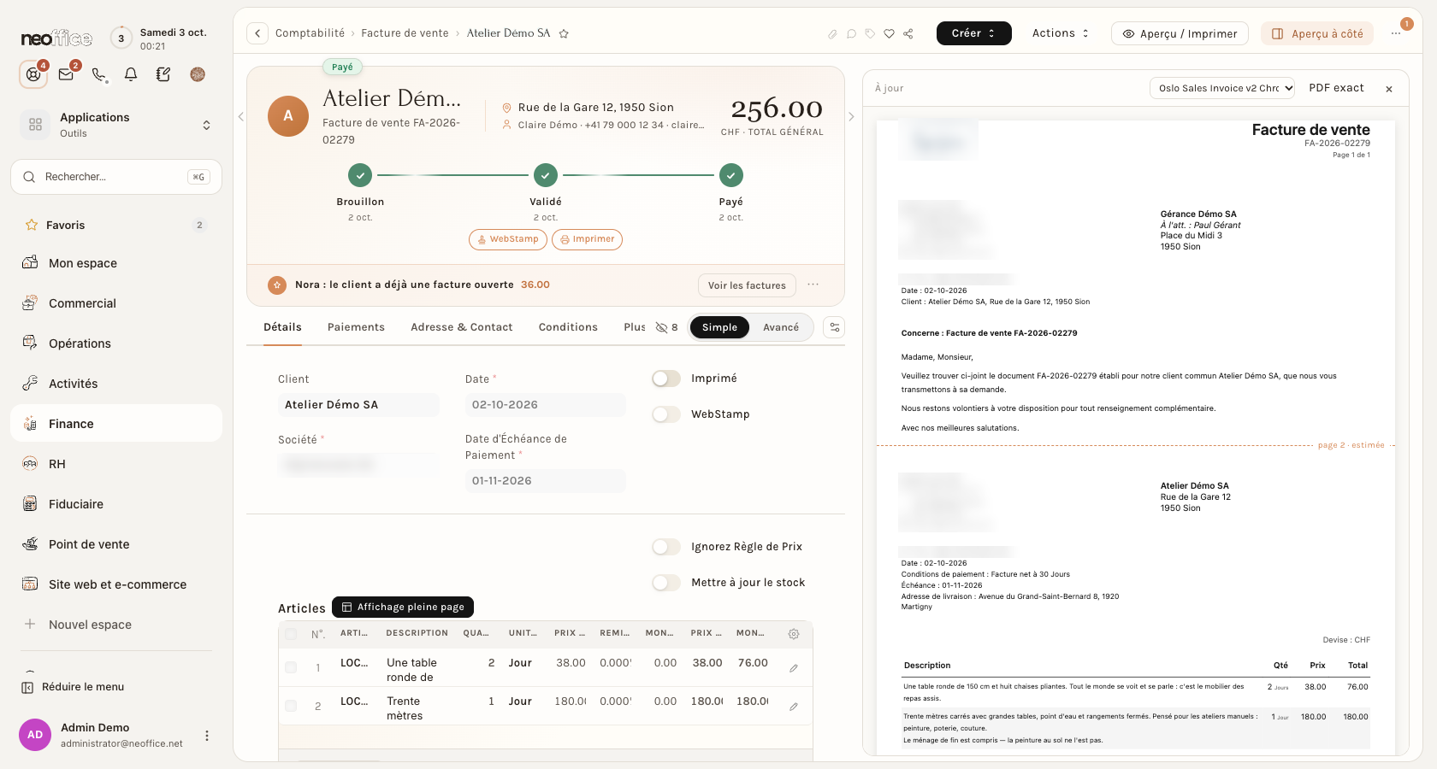1437x769 pixels.
Task: Switch to the Paiements tab
Action: (356, 327)
